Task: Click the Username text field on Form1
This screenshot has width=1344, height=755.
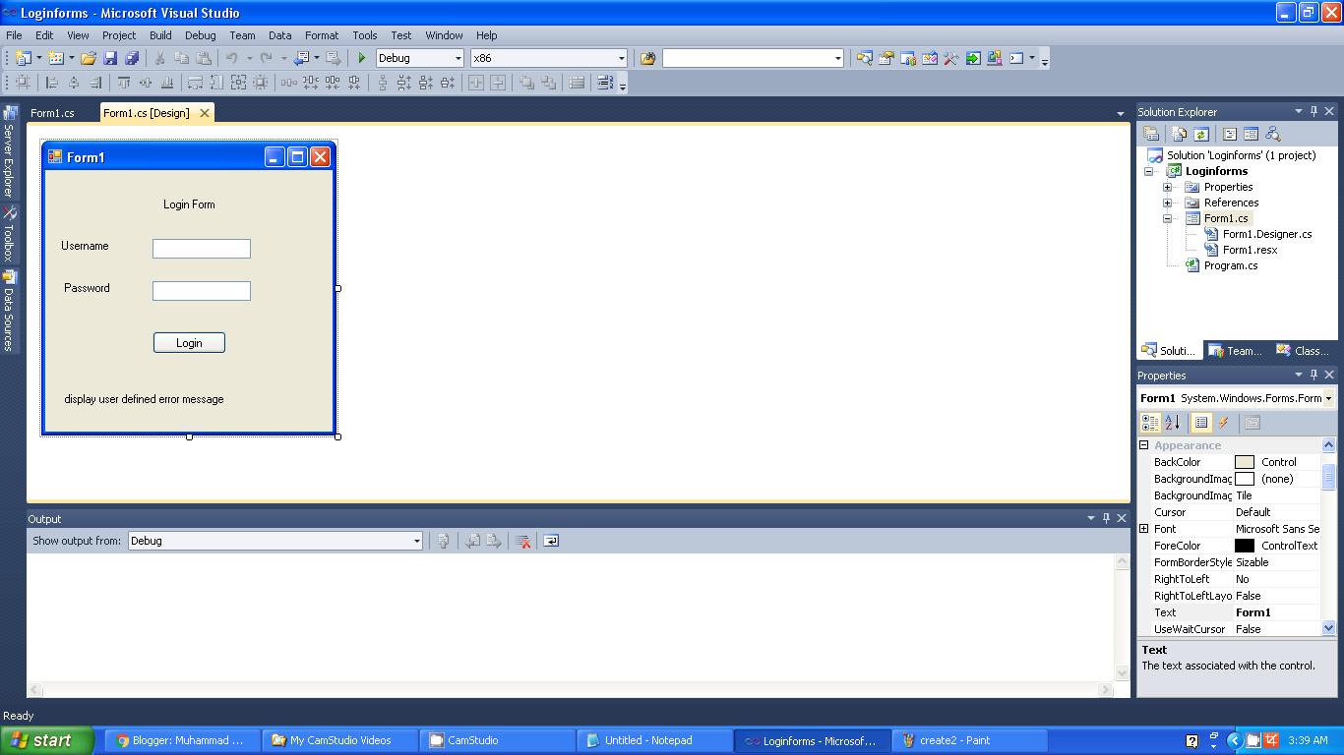Action: [x=201, y=248]
